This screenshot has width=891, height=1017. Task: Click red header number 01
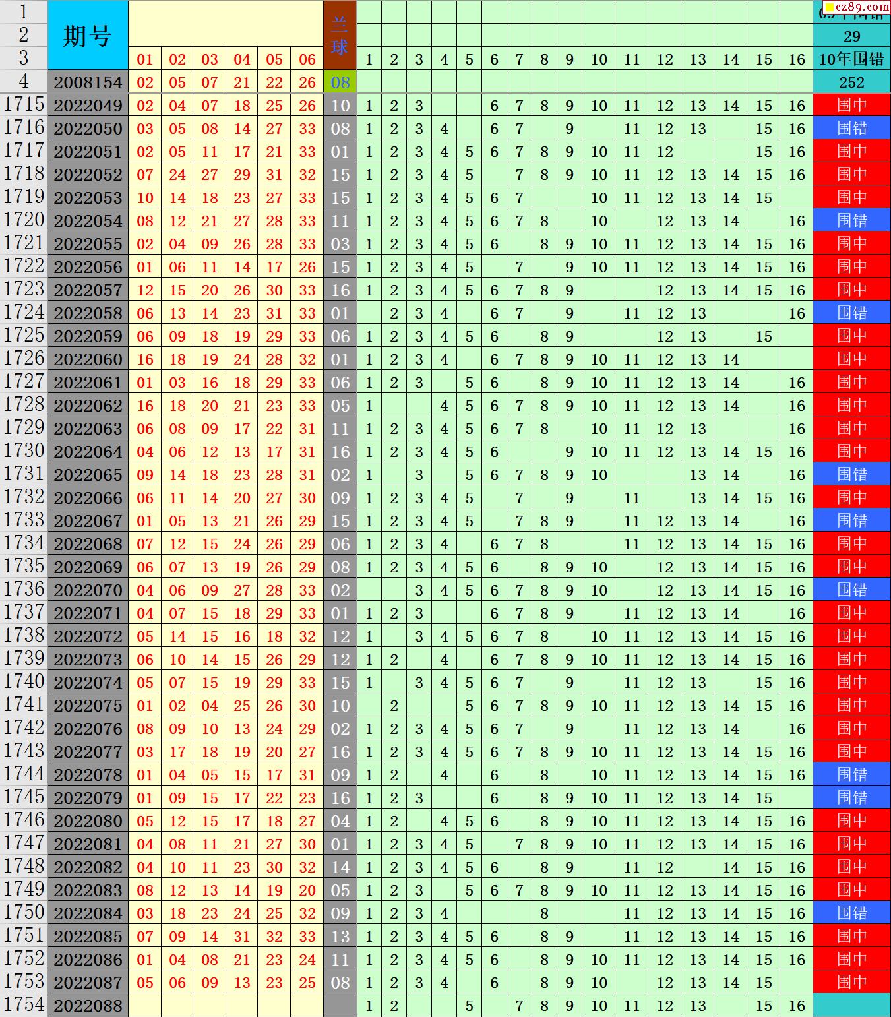coord(145,59)
